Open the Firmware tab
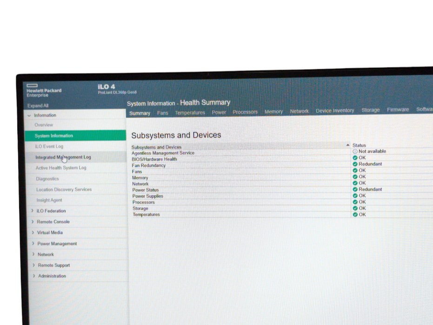This screenshot has width=433, height=325. pos(398,110)
